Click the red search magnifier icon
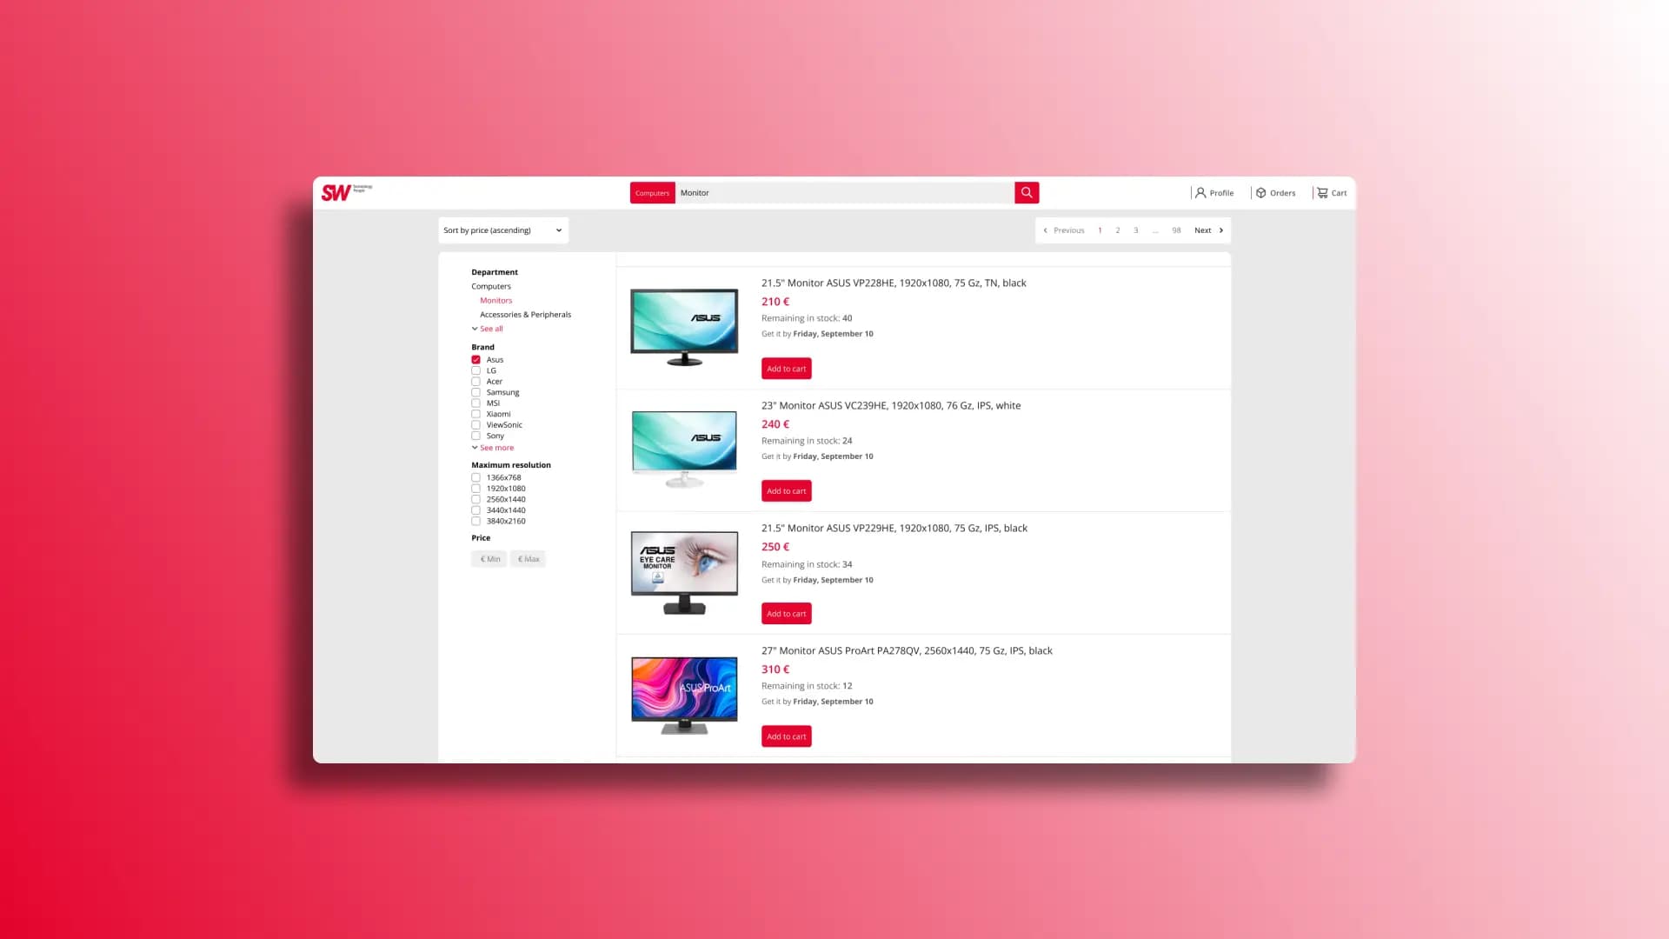Viewport: 1669px width, 939px height. [1026, 192]
